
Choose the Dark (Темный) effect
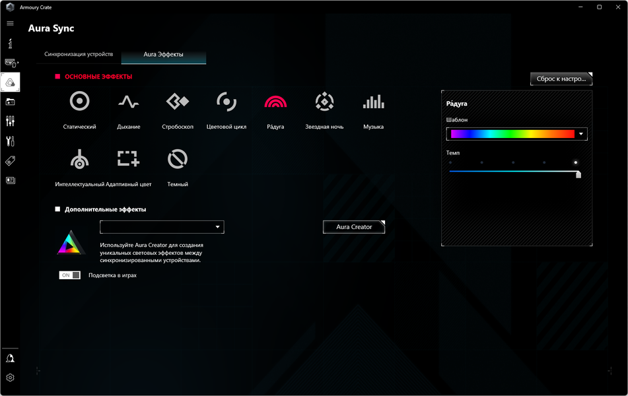tap(178, 159)
